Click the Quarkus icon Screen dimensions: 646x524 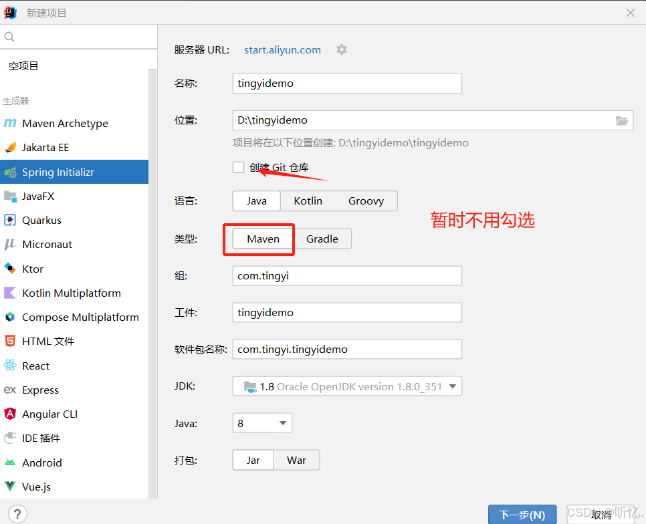[x=10, y=220]
